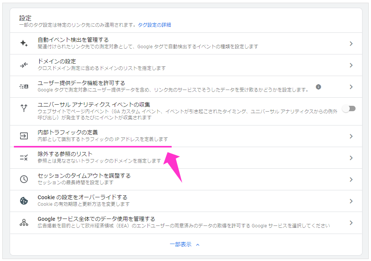371x261 pixels.
Task: Select ユニバーサル アナリティクス イベントの収集 title
Action: [94, 105]
